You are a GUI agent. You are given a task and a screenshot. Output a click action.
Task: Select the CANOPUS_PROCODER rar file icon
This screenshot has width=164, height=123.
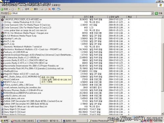point(2,20)
